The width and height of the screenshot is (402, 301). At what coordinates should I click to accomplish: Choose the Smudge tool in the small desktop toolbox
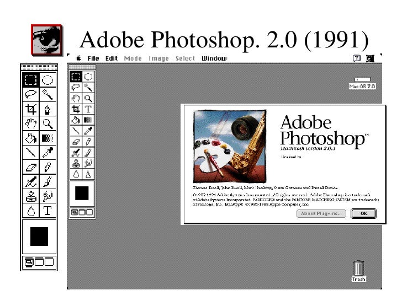pos(88,164)
